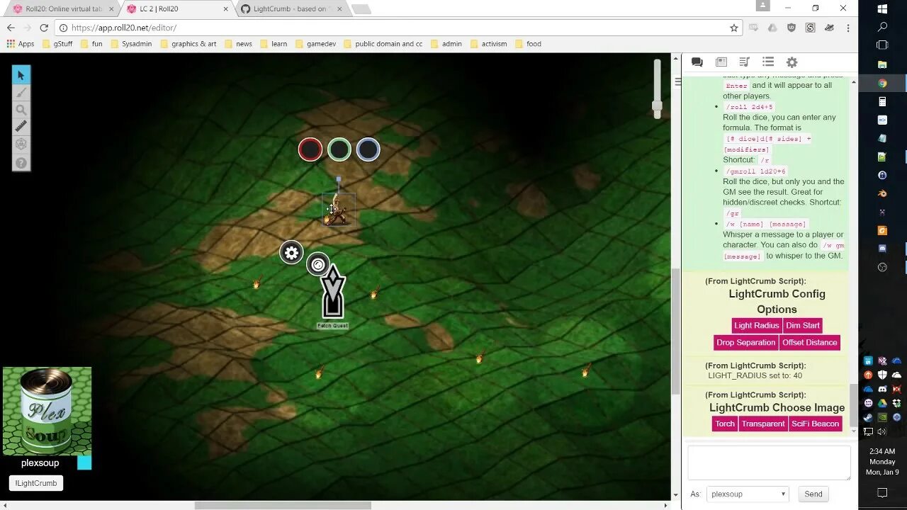907x510 pixels.
Task: Open the 'As: plexsoup' speaker dropdown
Action: click(x=748, y=494)
